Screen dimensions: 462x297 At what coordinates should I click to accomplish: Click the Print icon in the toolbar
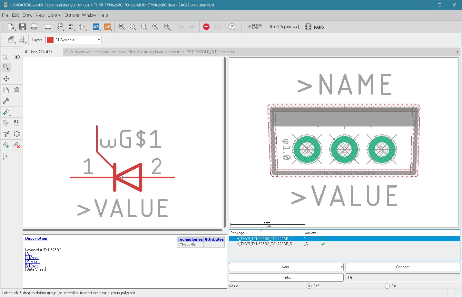(34, 27)
